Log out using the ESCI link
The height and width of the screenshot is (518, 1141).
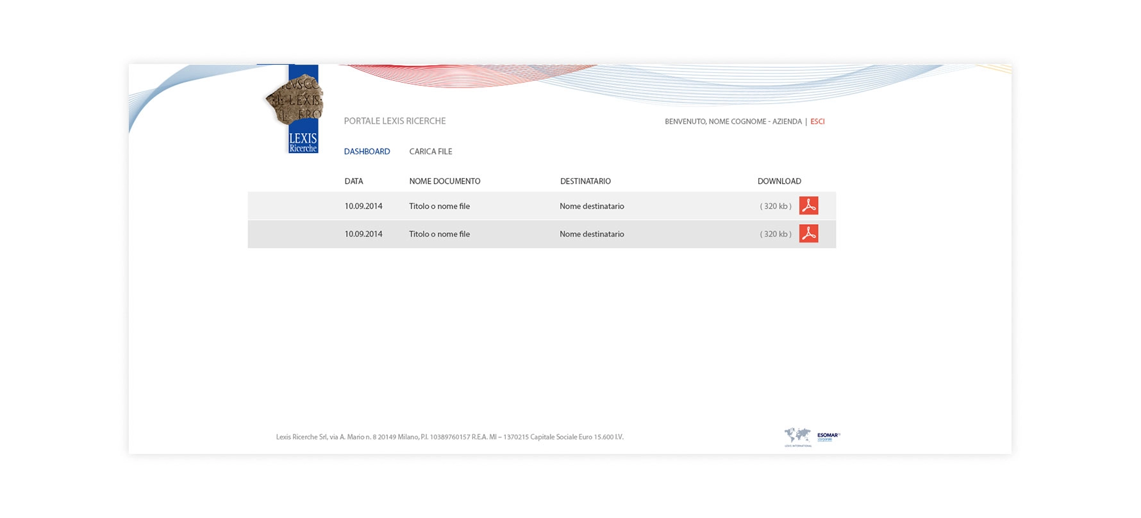click(x=817, y=122)
